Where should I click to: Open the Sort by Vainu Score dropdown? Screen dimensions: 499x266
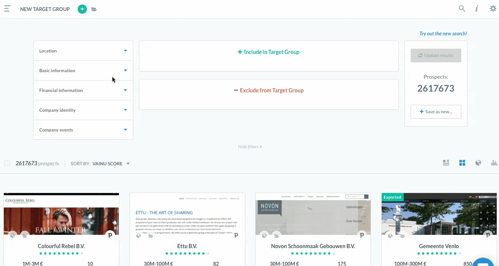[x=110, y=164]
